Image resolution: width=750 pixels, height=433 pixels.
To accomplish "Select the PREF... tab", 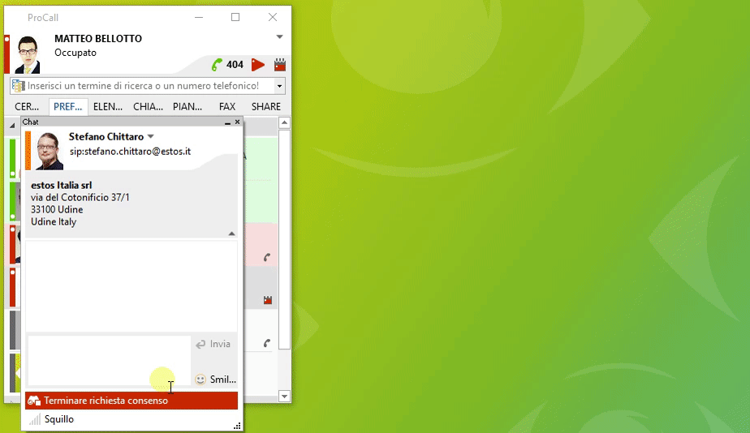I will point(68,106).
